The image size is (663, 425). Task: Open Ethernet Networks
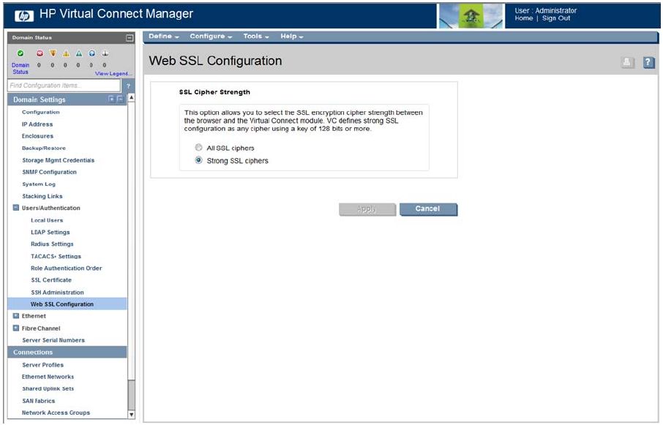[x=48, y=377]
